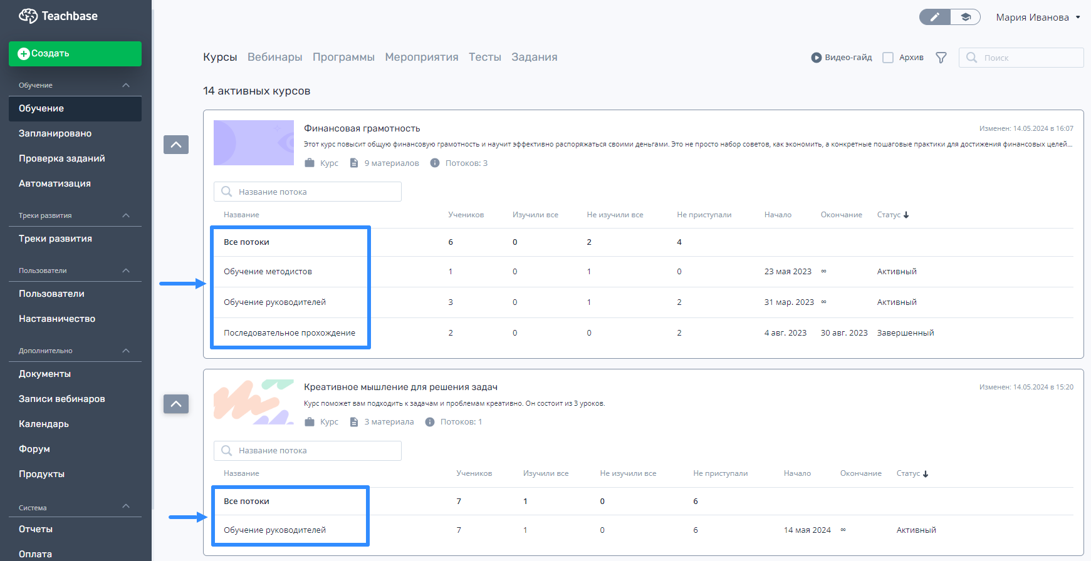Sort Финансовая грамотность streams by Статус
The width and height of the screenshot is (1091, 561).
(x=893, y=215)
